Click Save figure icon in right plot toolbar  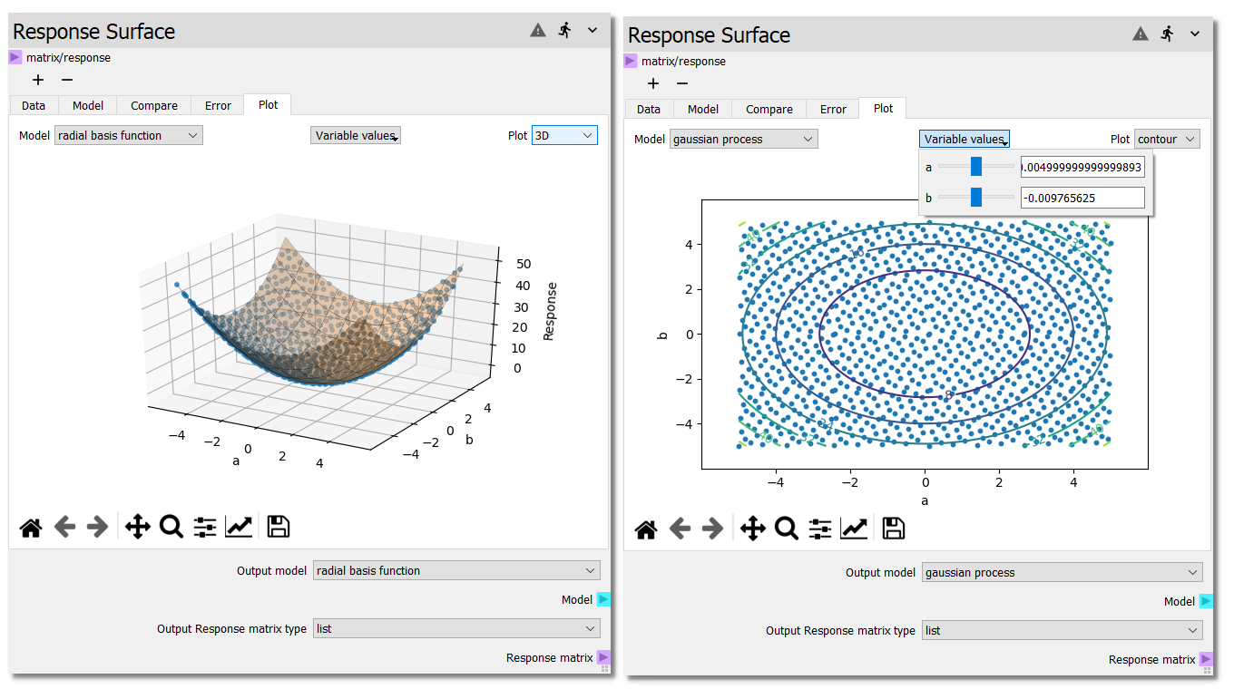[x=894, y=529]
